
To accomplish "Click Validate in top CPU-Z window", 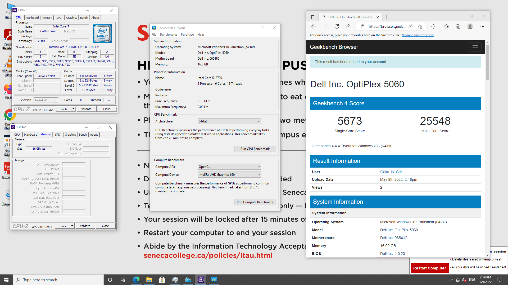I will (x=86, y=109).
